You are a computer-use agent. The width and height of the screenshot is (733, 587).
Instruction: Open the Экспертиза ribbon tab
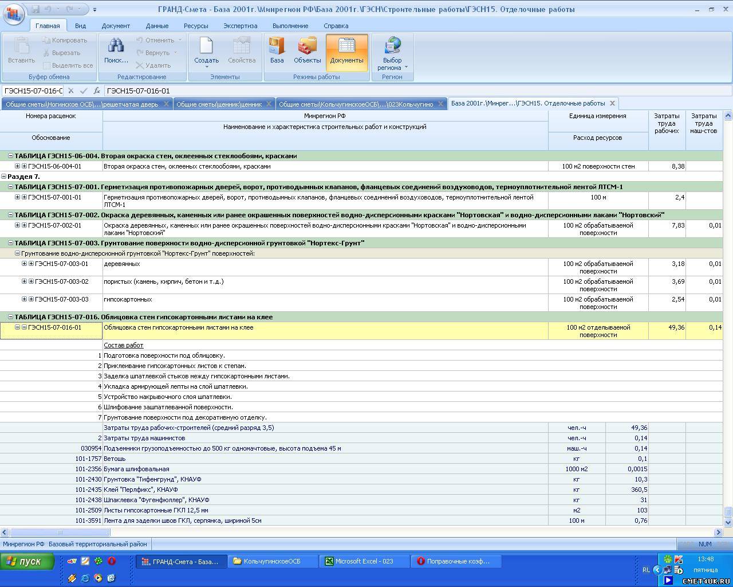coord(240,26)
